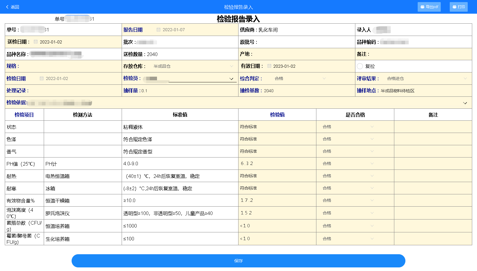The image size is (477, 271).
Task: Expand the 检验员 dropdown arrow
Action: coord(231,79)
